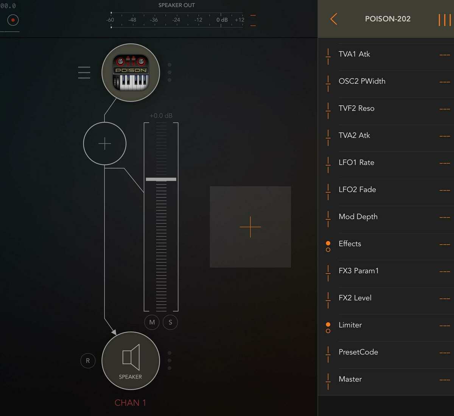Add an effect with the circular plus node
This screenshot has height=416, width=454.
click(104, 143)
